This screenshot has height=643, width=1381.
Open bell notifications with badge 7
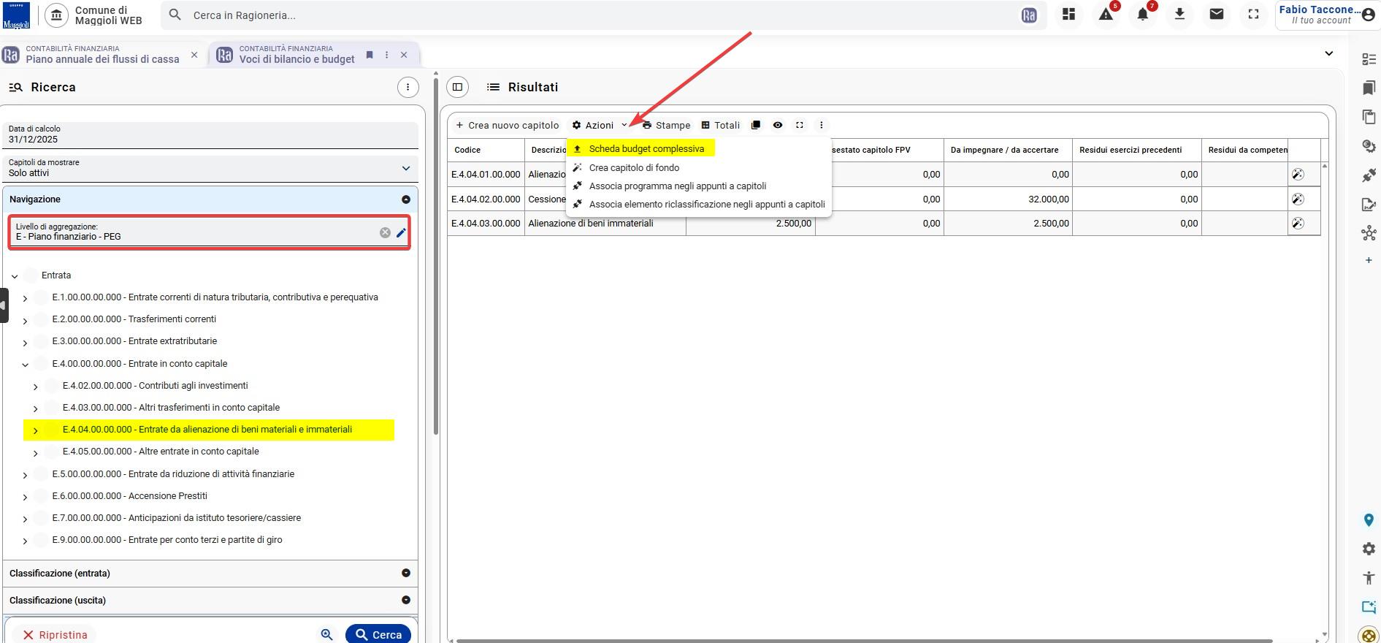(x=1143, y=14)
